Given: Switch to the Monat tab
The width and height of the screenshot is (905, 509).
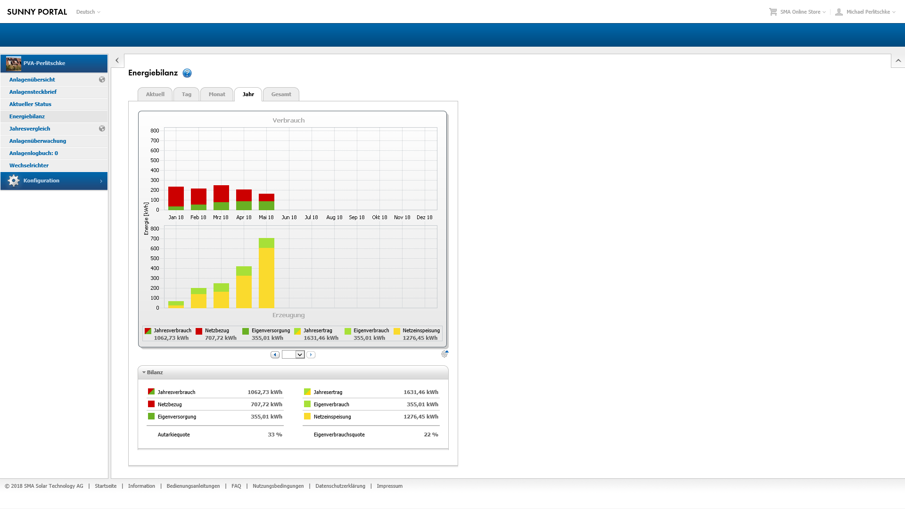Looking at the screenshot, I should 217,94.
